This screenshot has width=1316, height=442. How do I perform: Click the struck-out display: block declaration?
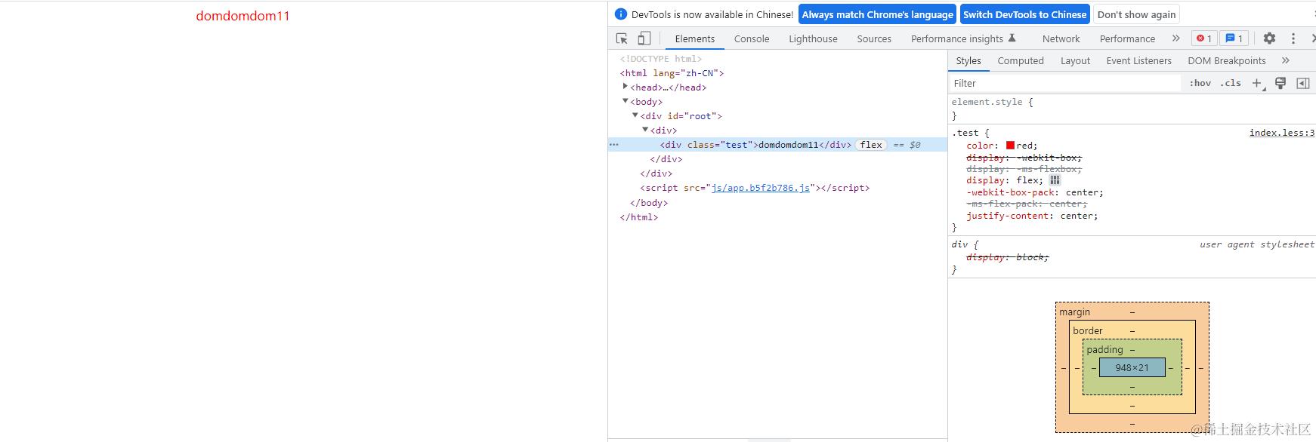(1008, 257)
